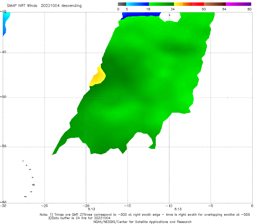The image size is (255, 224).
Task: Click the gray segment of the wind colorbar
Action: pos(122,4)
